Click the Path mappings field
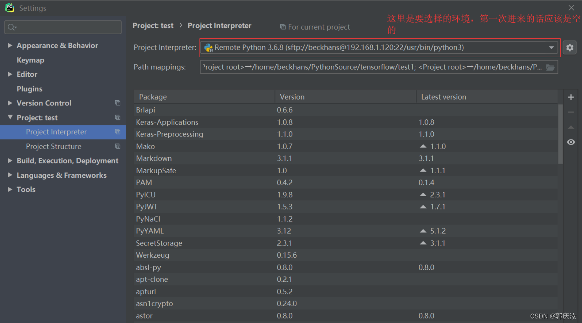The image size is (582, 323). click(x=379, y=67)
